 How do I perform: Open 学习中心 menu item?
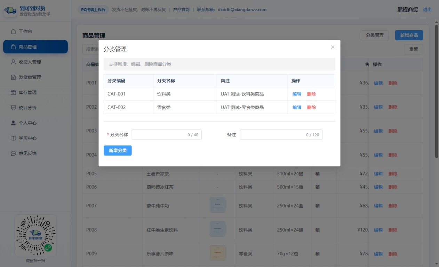[35, 138]
